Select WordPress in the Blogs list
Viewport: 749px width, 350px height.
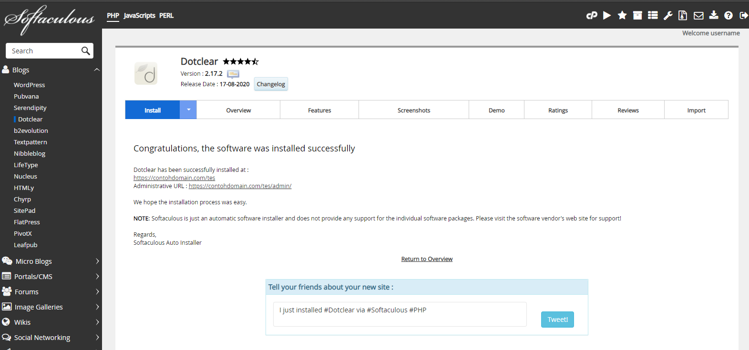29,85
